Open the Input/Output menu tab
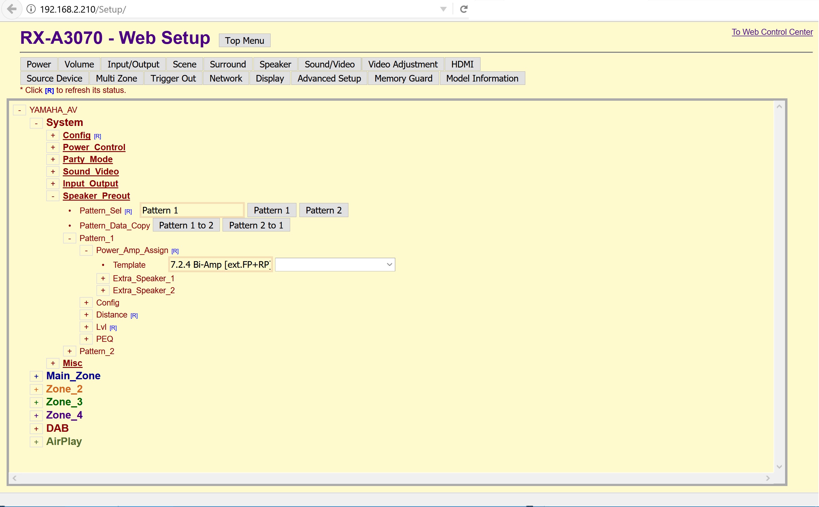 (x=133, y=64)
